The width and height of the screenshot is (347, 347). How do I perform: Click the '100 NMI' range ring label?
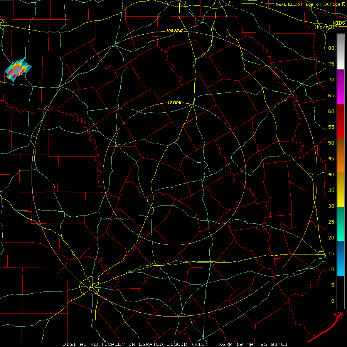coord(174,31)
